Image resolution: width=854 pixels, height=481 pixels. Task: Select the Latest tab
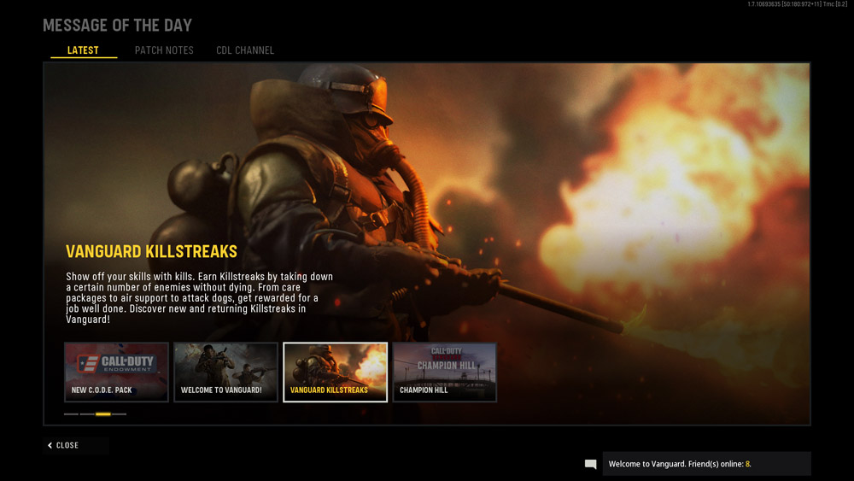83,50
